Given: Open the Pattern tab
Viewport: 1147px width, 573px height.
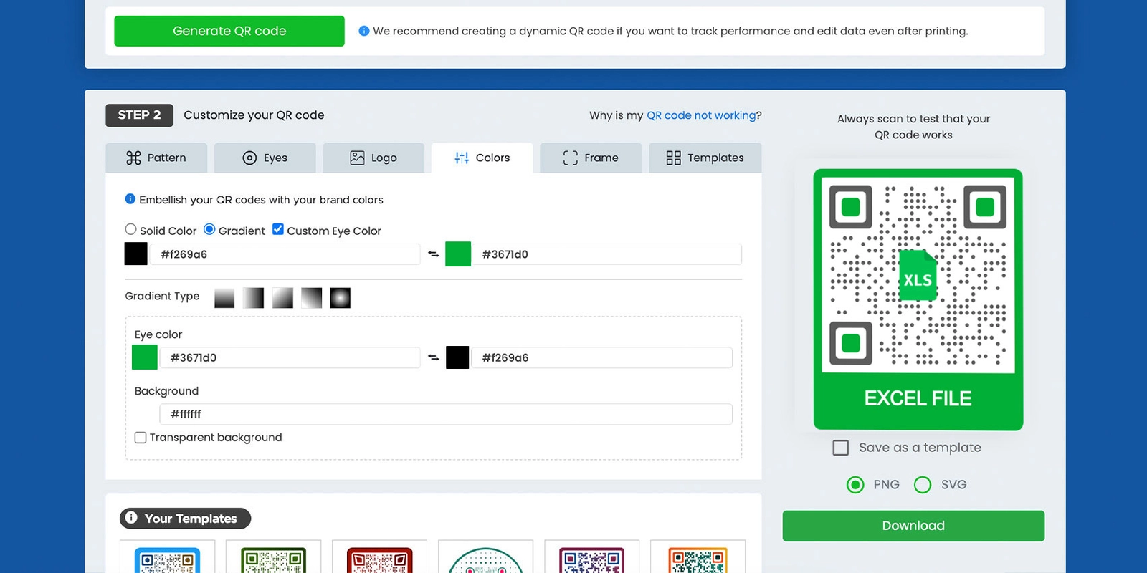Looking at the screenshot, I should [156, 158].
